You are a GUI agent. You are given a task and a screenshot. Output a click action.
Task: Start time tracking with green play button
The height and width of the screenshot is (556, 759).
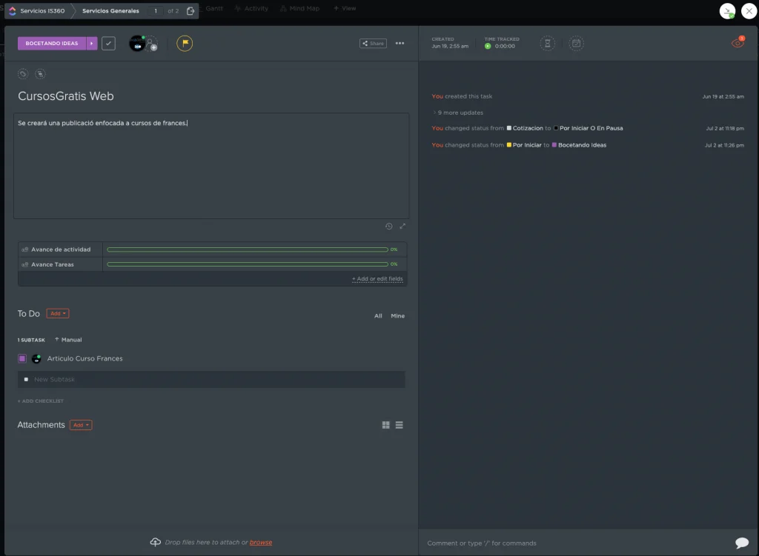[488, 47]
